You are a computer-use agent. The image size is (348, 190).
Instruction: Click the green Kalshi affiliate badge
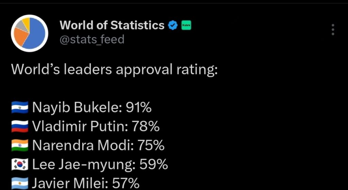coord(186,25)
